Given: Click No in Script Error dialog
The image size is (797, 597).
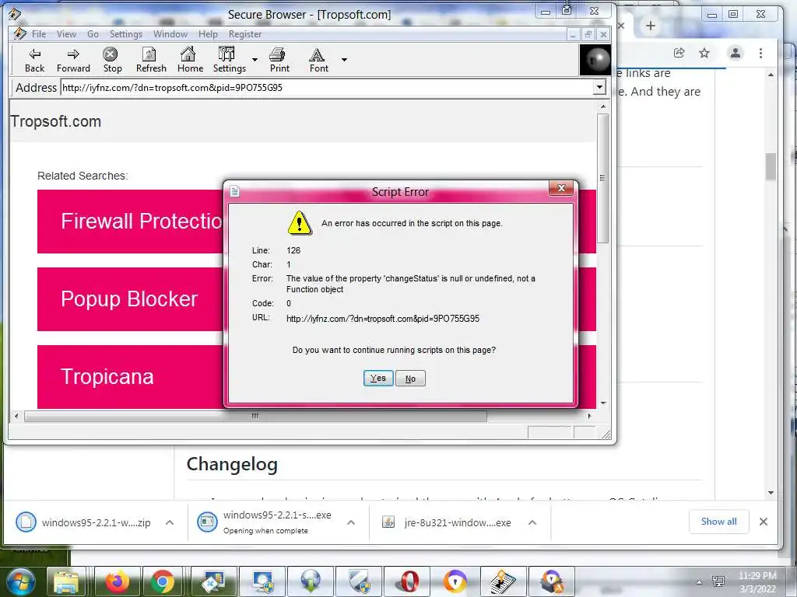Looking at the screenshot, I should pos(410,379).
